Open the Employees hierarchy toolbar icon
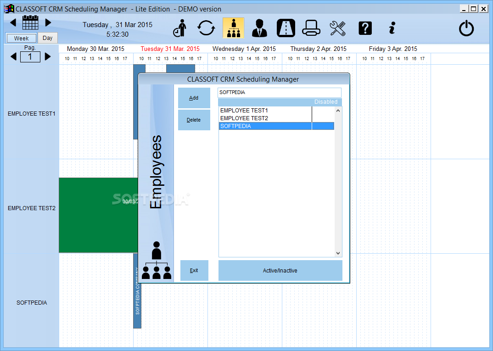The image size is (493, 351). 233,28
